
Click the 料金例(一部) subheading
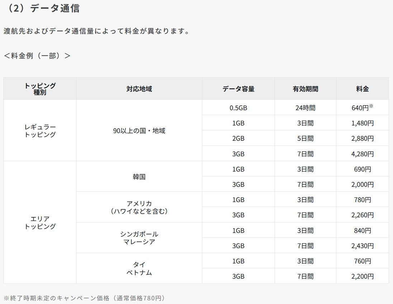point(37,56)
